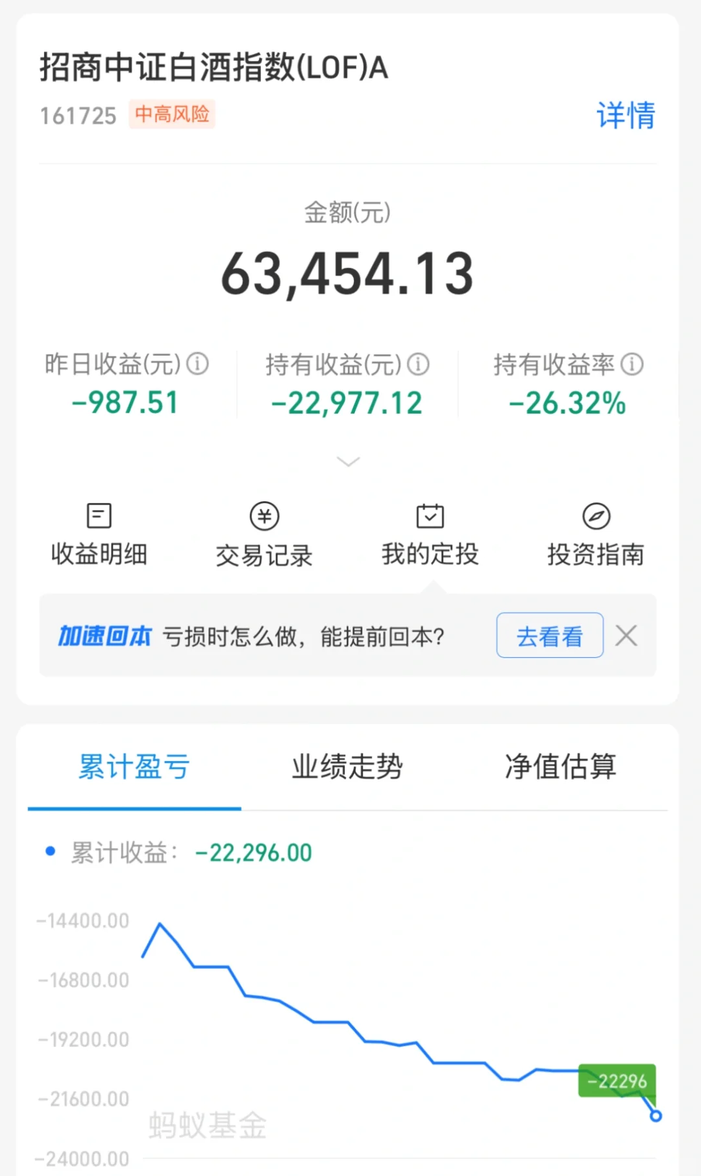The width and height of the screenshot is (701, 1176).
Task: Tap the 加速回本 promo text
Action: point(105,636)
